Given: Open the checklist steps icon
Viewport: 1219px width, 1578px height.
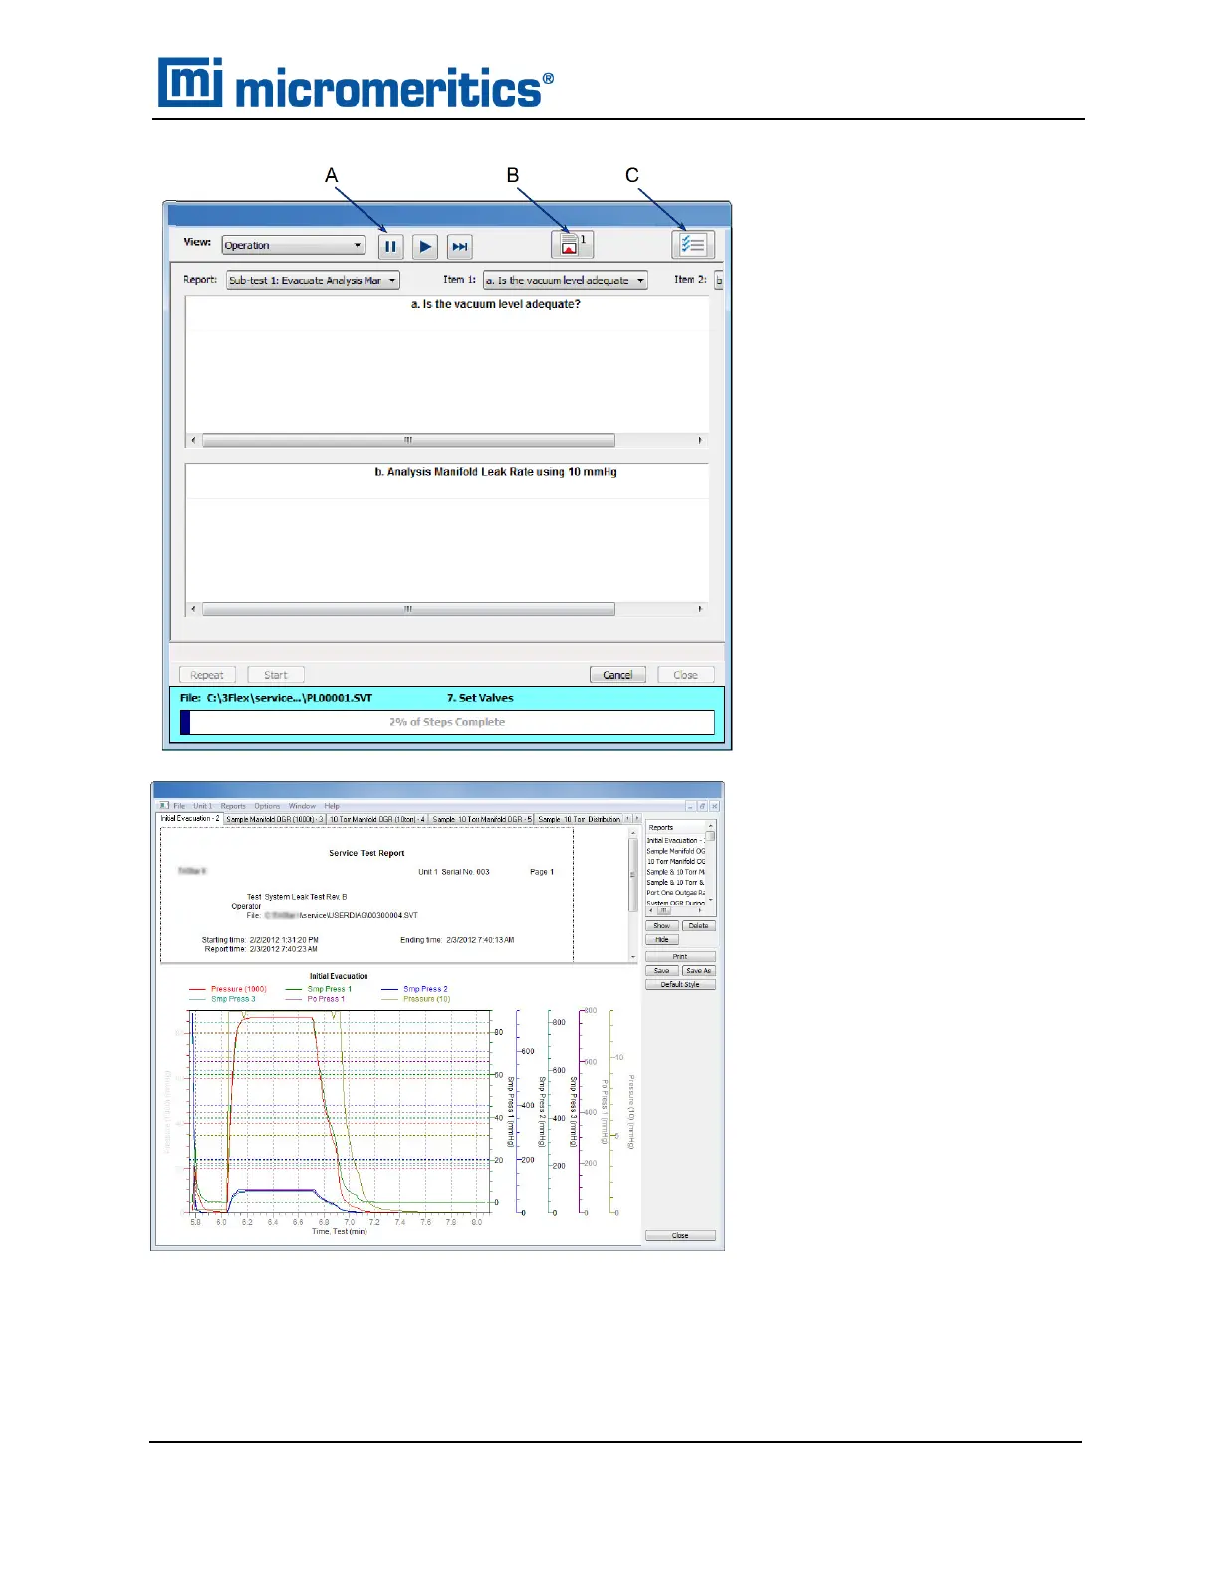Looking at the screenshot, I should click(x=692, y=244).
